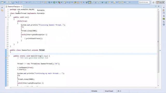Image resolution: width=166 pixels, height=93 pixels.
Task: Click the Last Edit Location arrow icon
Action: coord(119,2)
